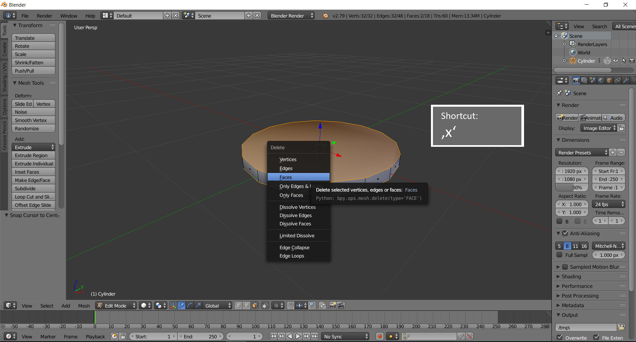The width and height of the screenshot is (636, 342).
Task: Toggle timeline preview range clock icon
Action: pos(114,336)
